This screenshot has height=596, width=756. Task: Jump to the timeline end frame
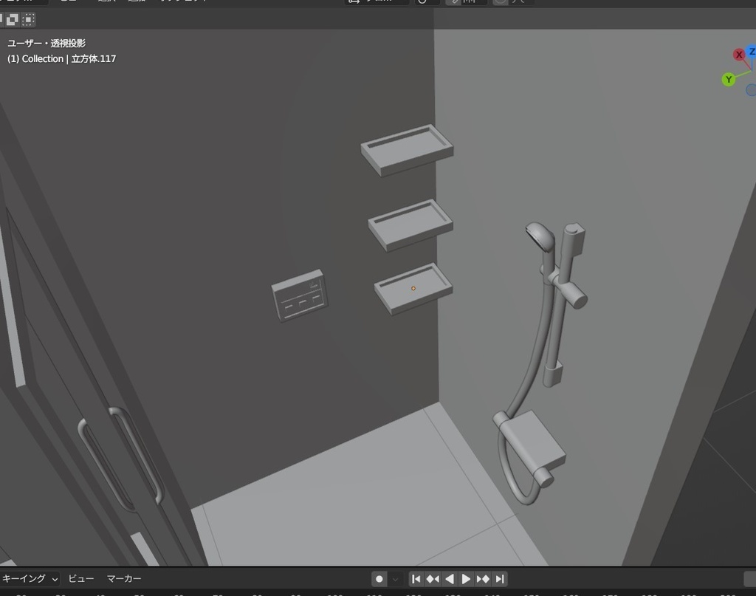click(500, 578)
